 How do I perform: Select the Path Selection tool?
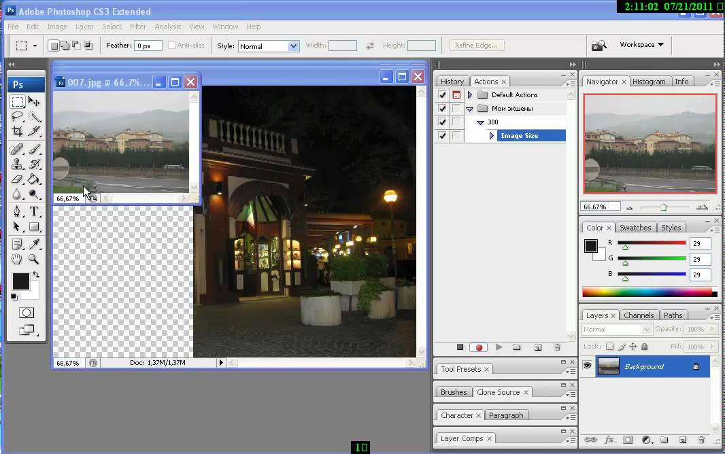coord(18,227)
